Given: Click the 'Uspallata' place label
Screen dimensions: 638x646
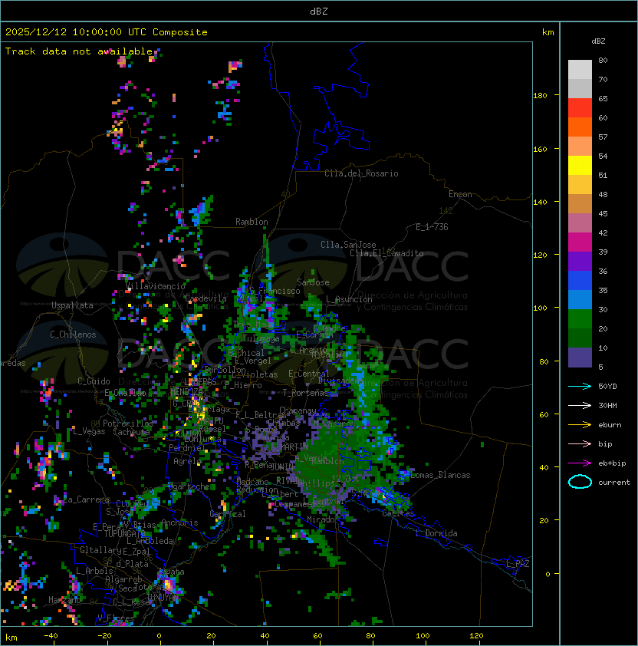Looking at the screenshot, I should coord(72,305).
